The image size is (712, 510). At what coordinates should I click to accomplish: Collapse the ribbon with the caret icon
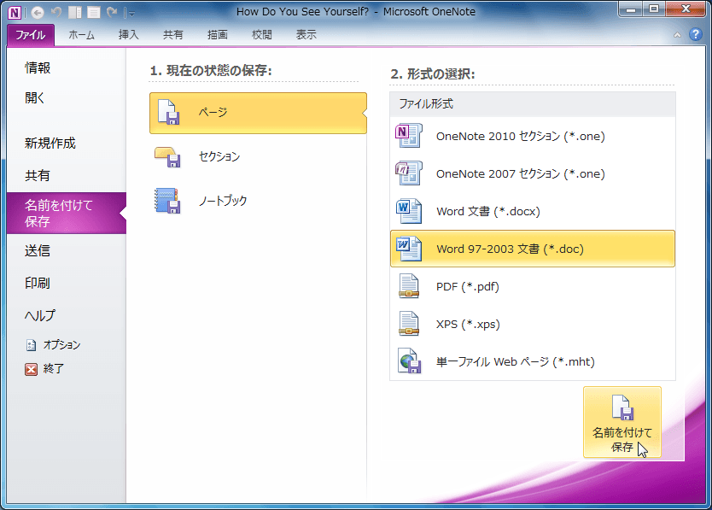[x=677, y=34]
